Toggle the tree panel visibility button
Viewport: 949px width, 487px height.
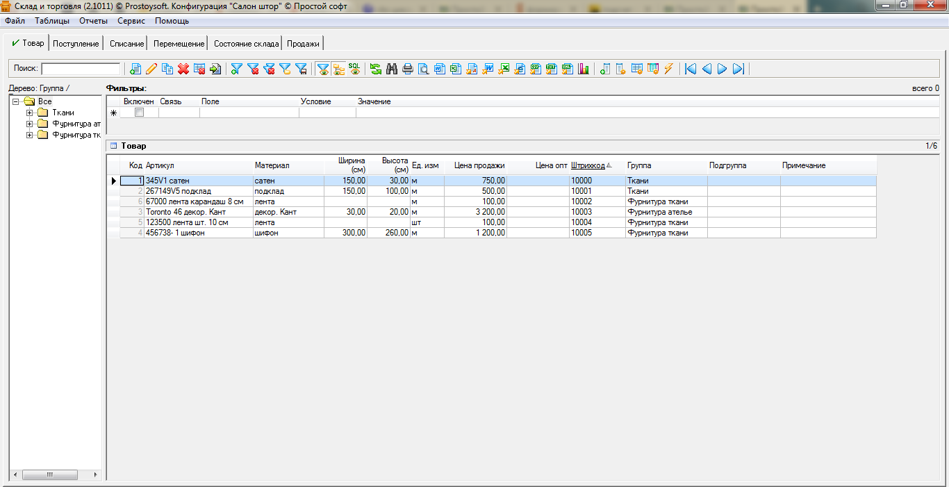[x=339, y=69]
